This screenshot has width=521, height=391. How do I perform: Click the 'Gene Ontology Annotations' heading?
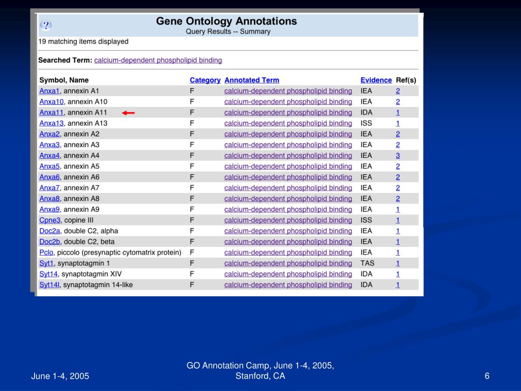[x=226, y=21]
